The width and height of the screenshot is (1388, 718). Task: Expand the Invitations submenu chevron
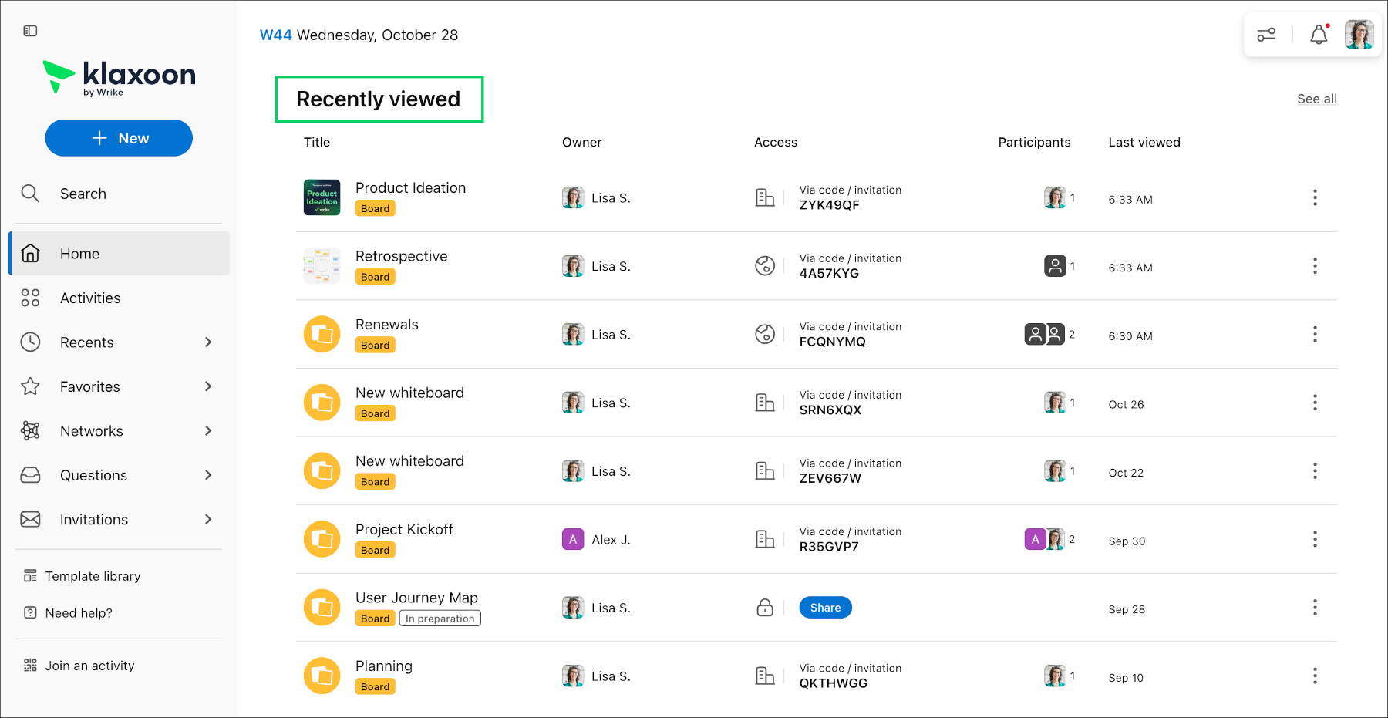click(208, 519)
